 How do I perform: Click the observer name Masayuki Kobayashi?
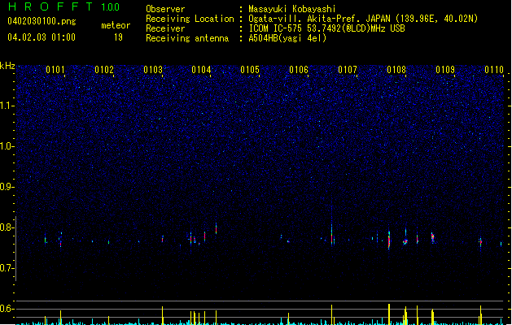coord(292,9)
